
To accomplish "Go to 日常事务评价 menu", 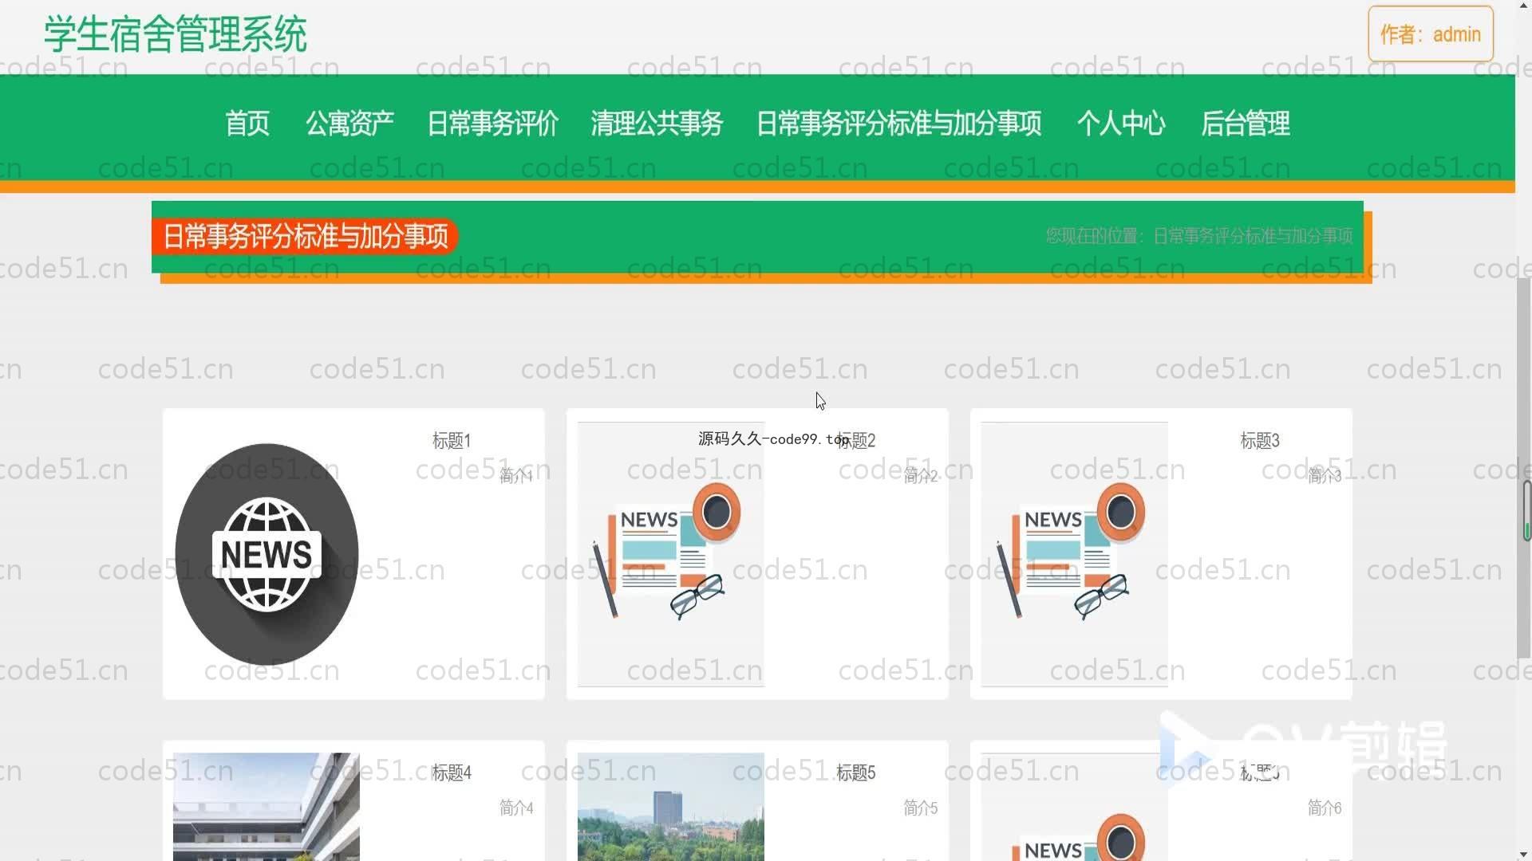I will tap(492, 124).
